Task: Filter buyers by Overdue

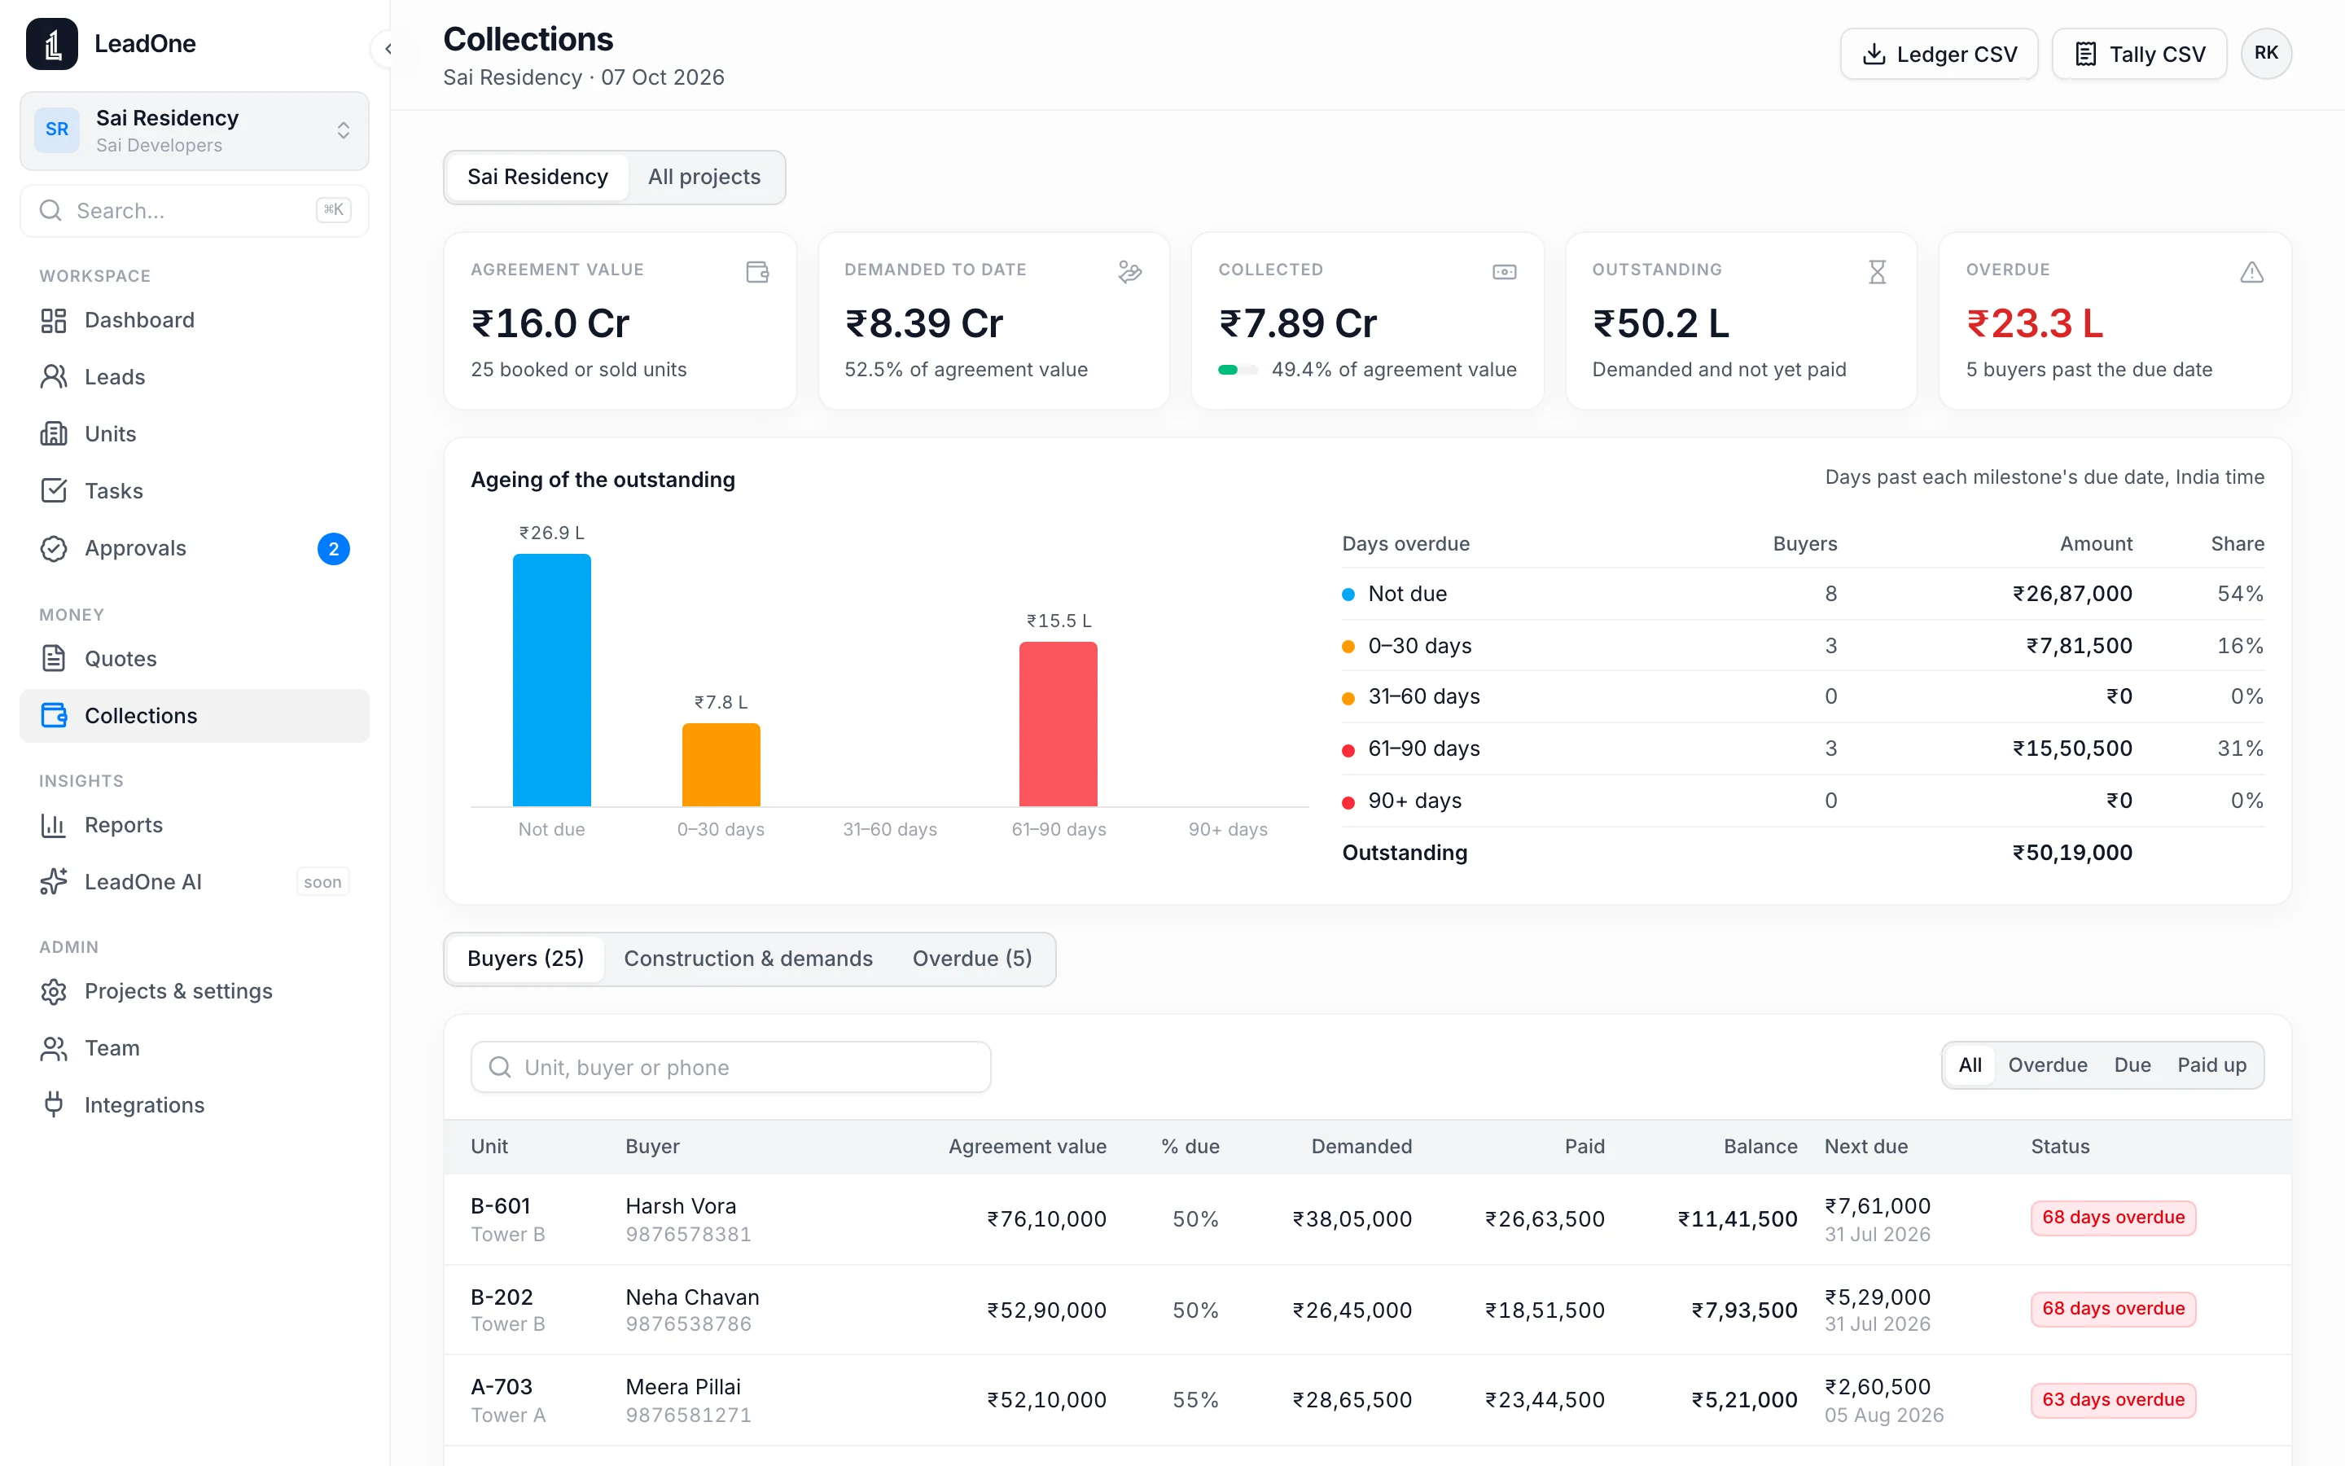Action: click(2048, 1064)
